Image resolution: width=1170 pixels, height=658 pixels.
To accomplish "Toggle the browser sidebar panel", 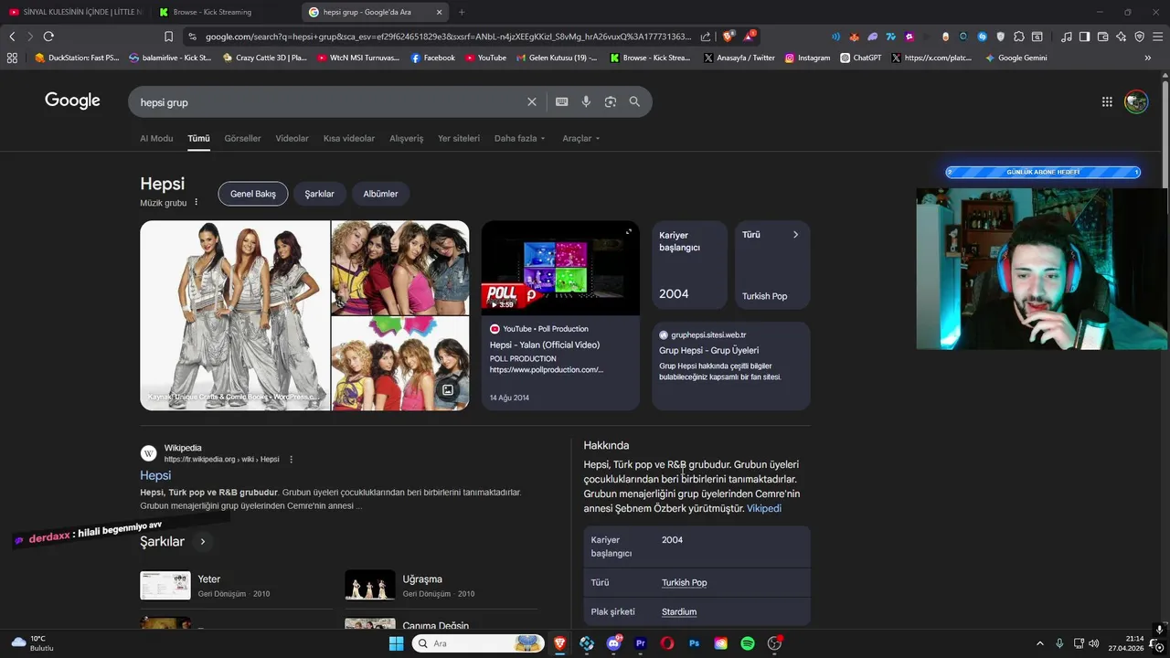I will click(1084, 37).
